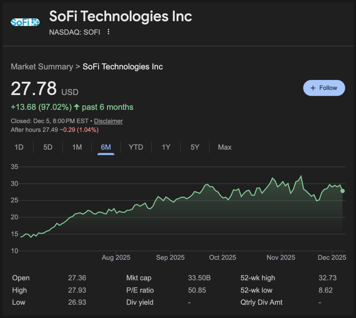Select the 5Y time range

point(195,147)
